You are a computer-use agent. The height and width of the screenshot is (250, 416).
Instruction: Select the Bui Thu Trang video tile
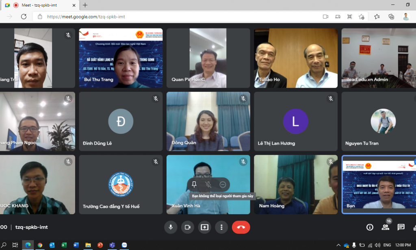point(121,58)
